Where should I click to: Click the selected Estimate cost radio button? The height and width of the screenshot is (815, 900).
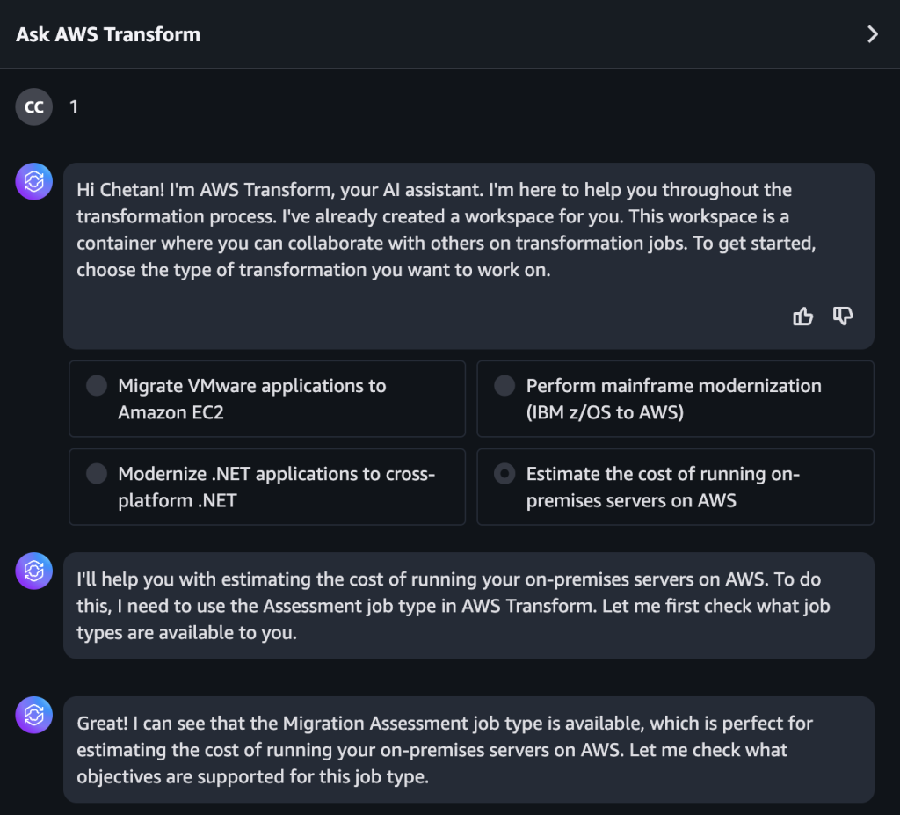click(x=504, y=473)
